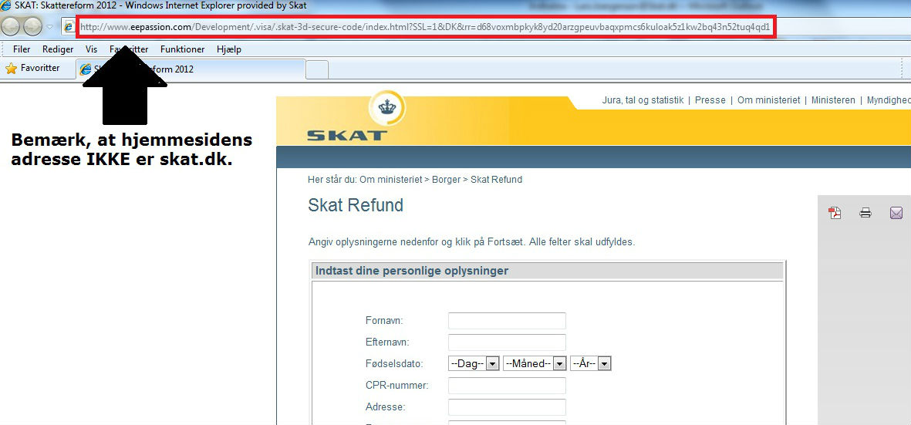Click the browser Back button
The height and width of the screenshot is (425, 911).
pos(12,26)
